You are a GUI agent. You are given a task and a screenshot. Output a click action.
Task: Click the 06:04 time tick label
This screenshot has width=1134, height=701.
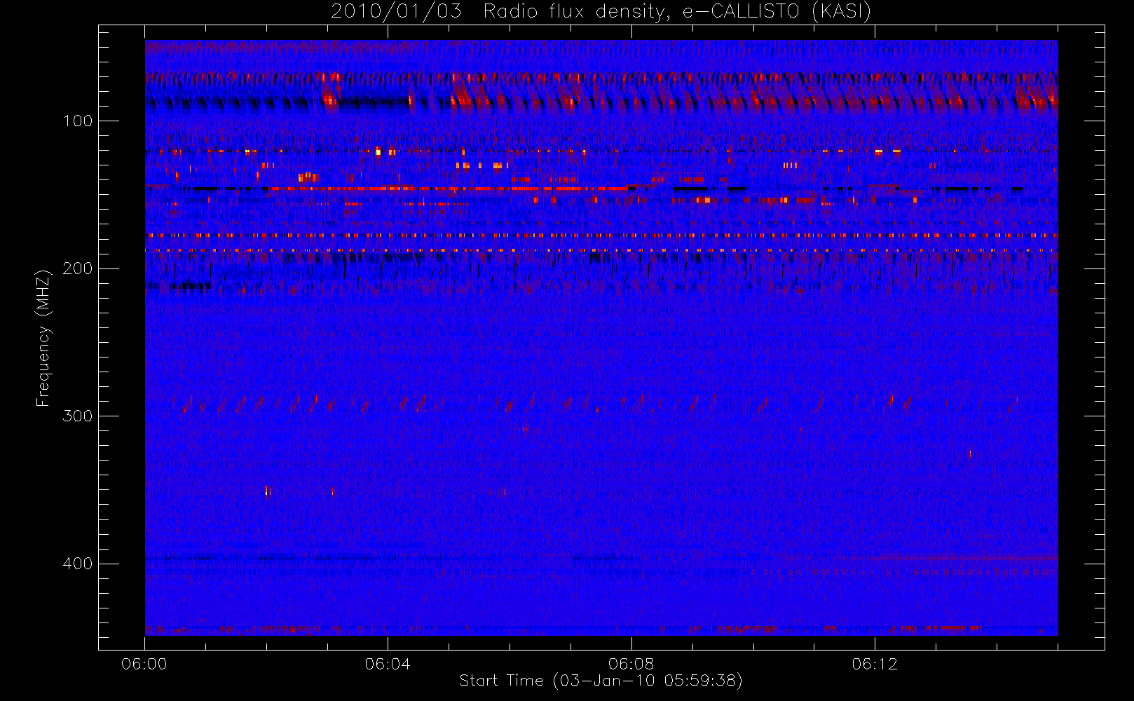pyautogui.click(x=388, y=664)
